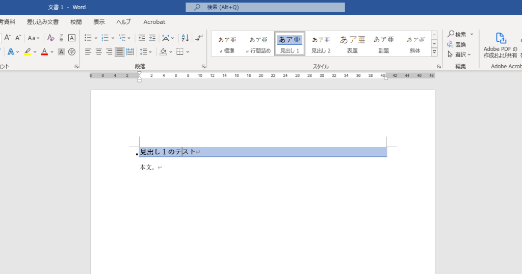The height and width of the screenshot is (274, 522).
Task: Click the Enclose Characters icon
Action: coord(72,51)
